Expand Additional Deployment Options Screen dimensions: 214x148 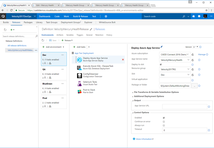[x=149, y=96]
